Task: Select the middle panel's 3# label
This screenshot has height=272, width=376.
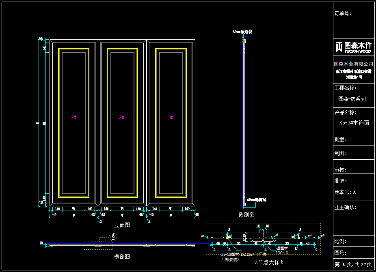Action: pos(122,118)
